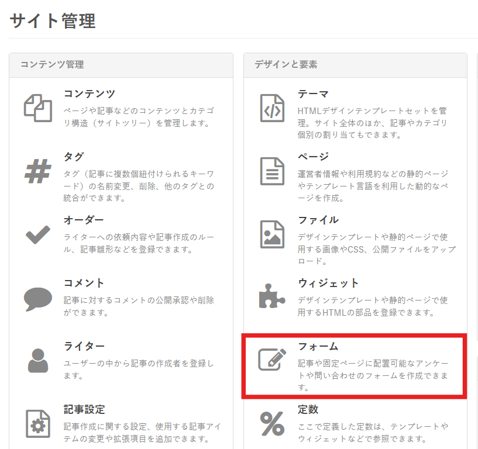Click the コメント speech bubble icon
This screenshot has height=449, width=478.
[x=38, y=298]
